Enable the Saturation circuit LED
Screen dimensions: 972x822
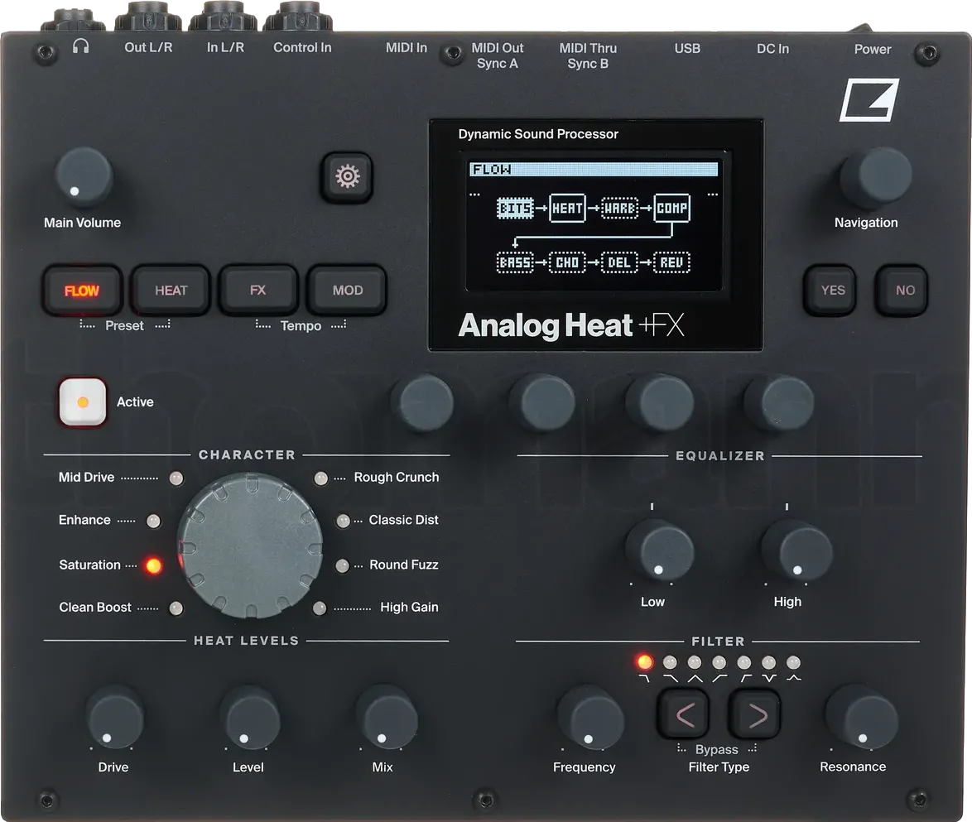153,565
